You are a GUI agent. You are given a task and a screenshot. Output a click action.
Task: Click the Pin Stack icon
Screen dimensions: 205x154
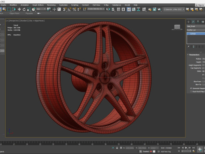pos(188,47)
